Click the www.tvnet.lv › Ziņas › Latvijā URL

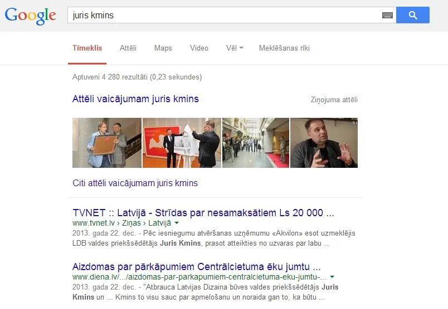[121, 223]
